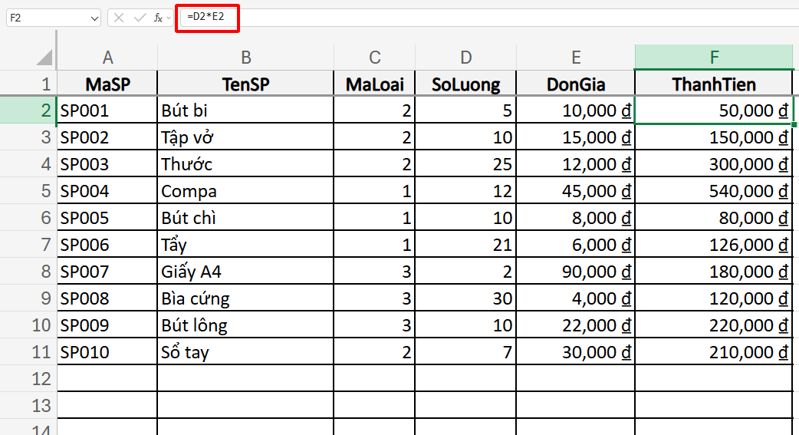Open Insert Function (fx) dialog
The image size is (799, 435).
pyautogui.click(x=158, y=18)
